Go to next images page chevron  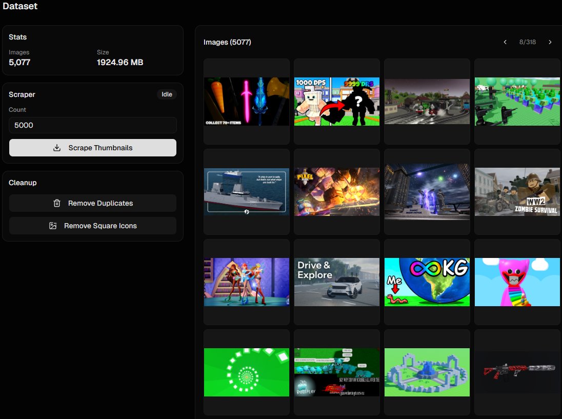point(550,42)
